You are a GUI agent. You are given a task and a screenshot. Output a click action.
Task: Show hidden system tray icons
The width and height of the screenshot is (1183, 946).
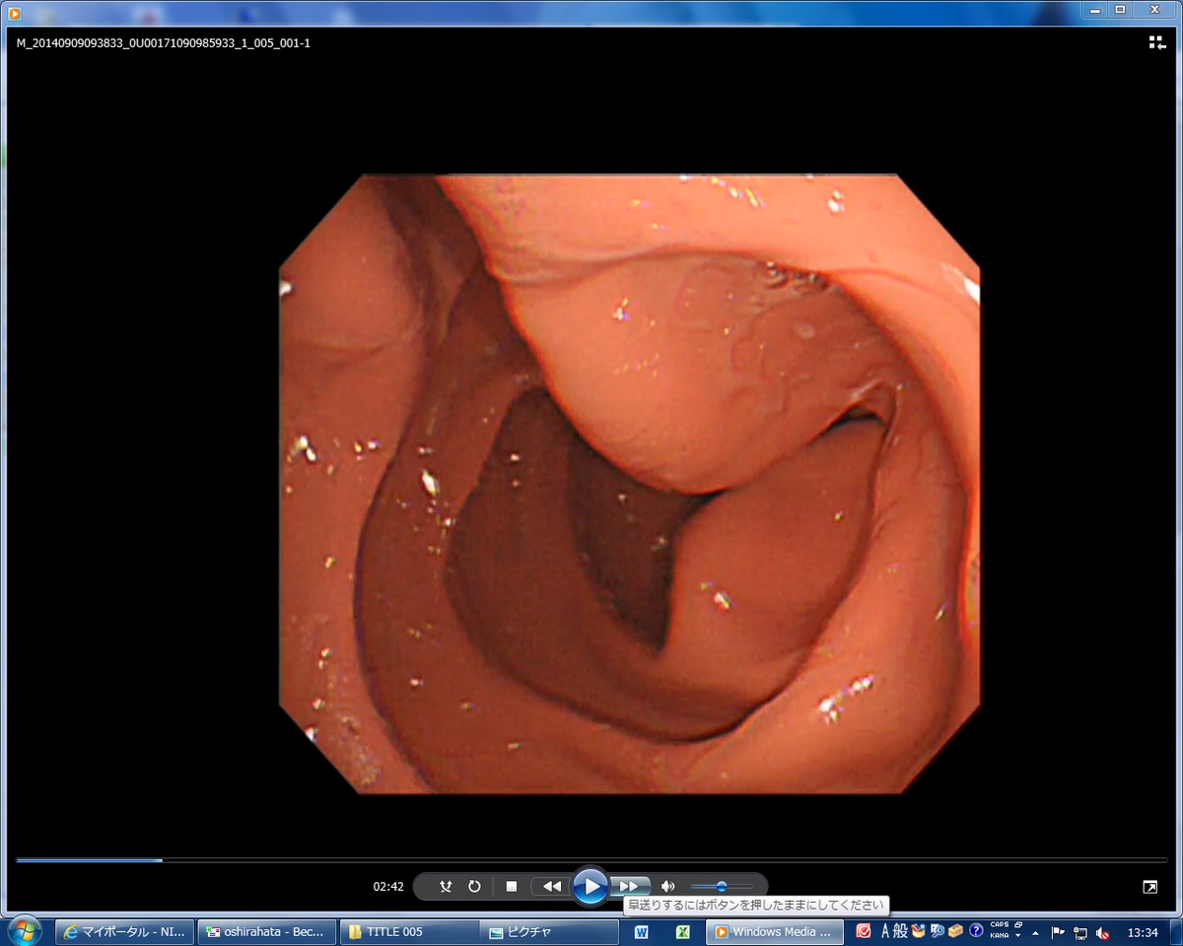(x=1035, y=932)
